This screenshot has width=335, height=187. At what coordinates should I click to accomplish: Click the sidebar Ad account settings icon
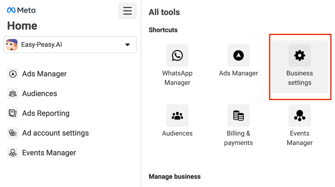pyautogui.click(x=13, y=133)
